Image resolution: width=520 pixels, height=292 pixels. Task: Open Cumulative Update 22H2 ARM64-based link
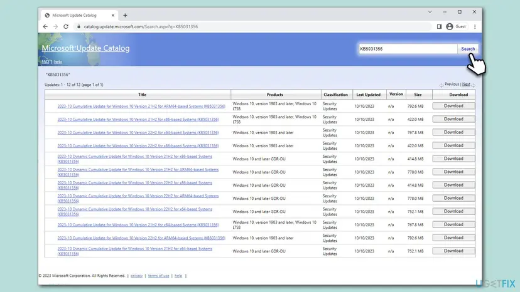point(141,238)
